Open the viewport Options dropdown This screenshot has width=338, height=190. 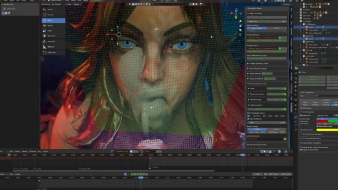(x=287, y=4)
